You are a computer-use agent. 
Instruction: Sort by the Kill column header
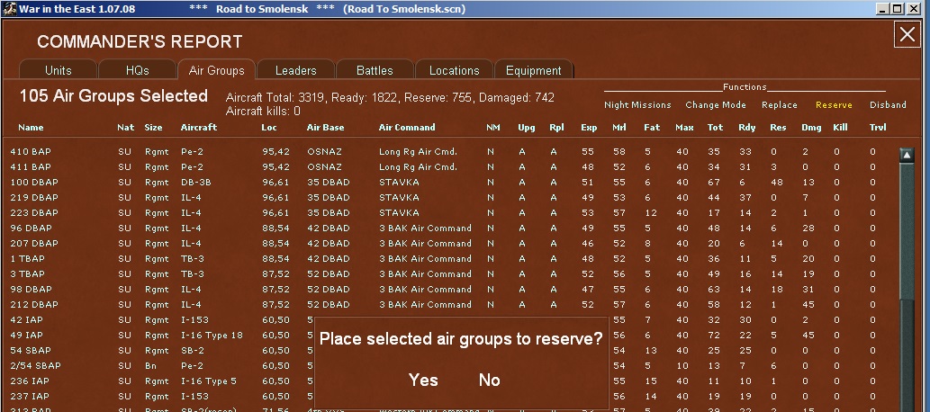point(840,128)
